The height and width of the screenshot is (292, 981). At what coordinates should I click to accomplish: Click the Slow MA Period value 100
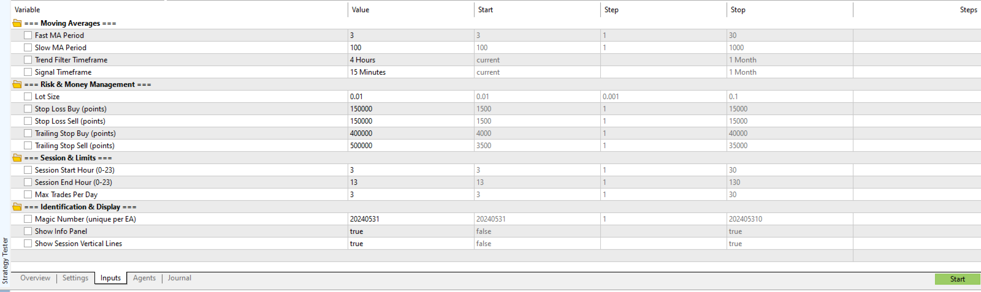coord(411,48)
